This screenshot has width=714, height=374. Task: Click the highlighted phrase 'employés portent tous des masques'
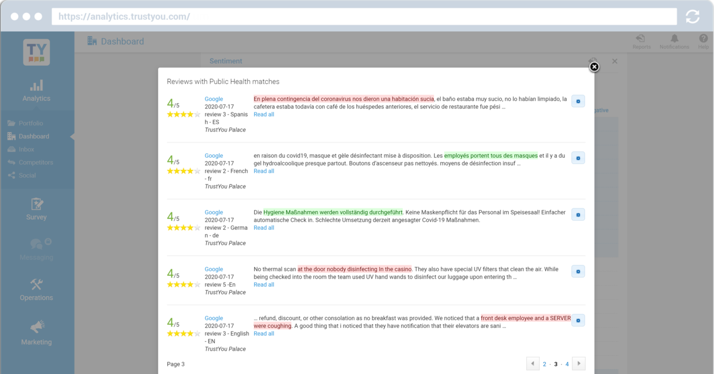491,156
